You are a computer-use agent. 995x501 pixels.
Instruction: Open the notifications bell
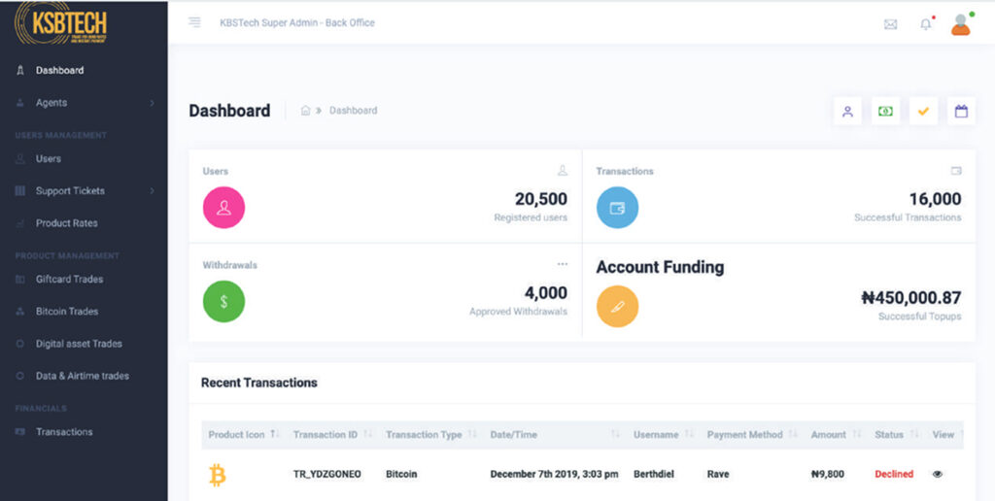click(925, 24)
